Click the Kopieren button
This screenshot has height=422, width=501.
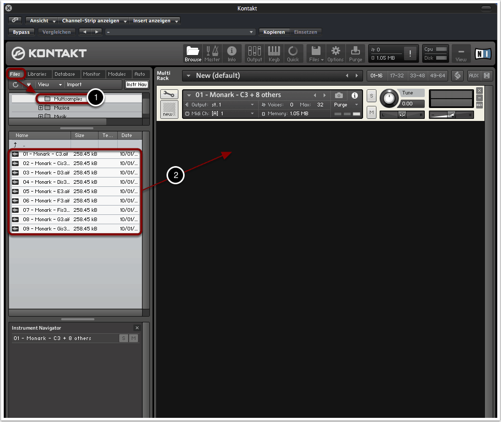273,32
